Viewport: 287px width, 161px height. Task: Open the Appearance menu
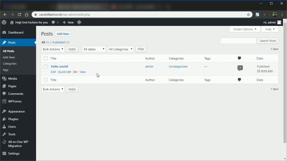tap(18, 111)
